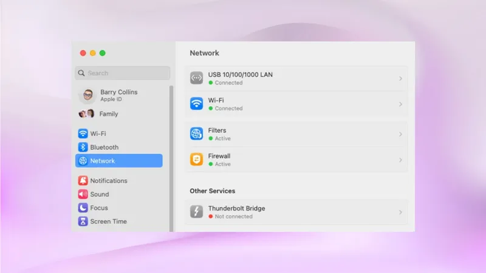Viewport: 486px width, 273px height.
Task: Click the yellow minimize window button
Action: click(x=93, y=53)
